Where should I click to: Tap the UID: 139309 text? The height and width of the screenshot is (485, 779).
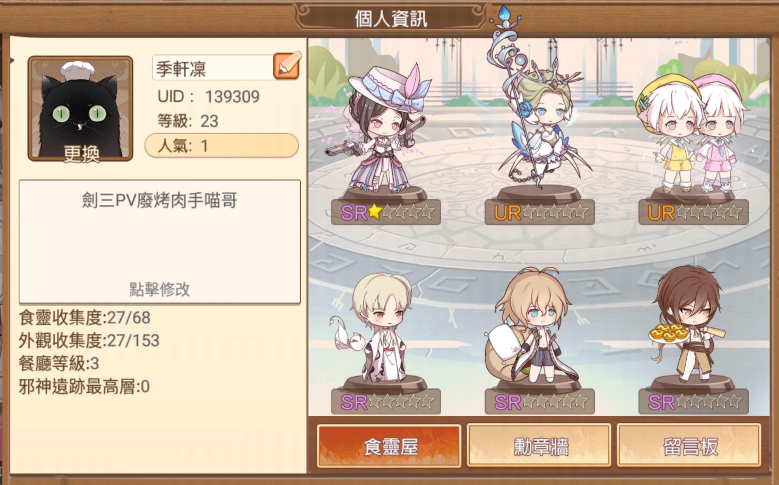(x=209, y=96)
